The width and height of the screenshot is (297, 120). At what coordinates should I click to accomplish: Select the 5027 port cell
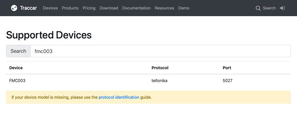tap(227, 81)
